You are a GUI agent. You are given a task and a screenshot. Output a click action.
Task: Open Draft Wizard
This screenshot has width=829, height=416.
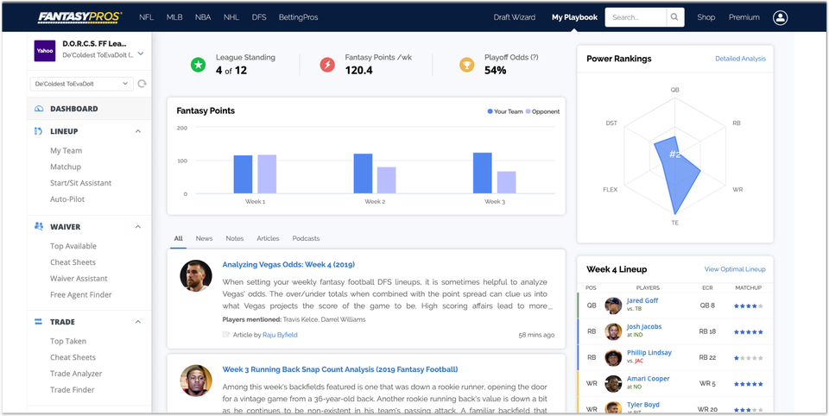point(515,17)
